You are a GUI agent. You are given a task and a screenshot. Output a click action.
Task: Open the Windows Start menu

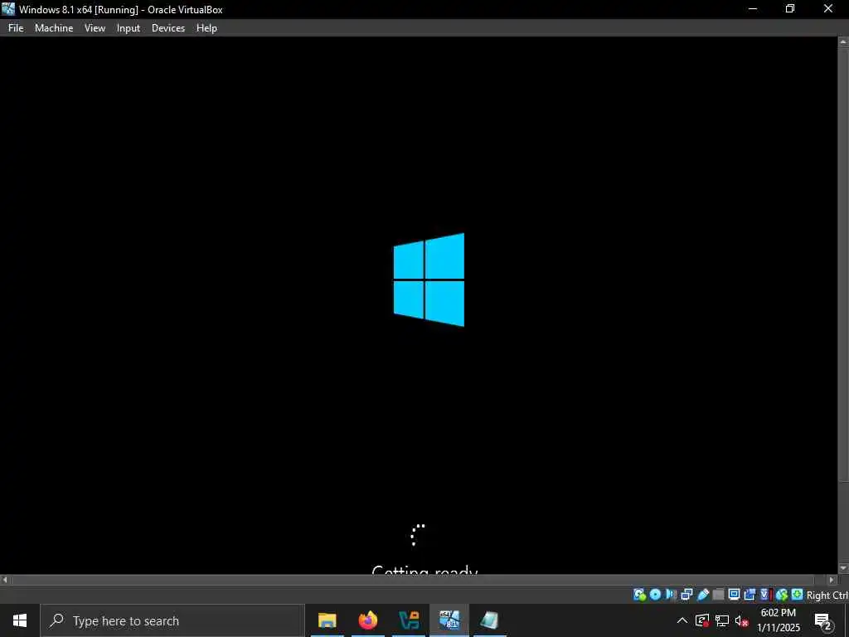click(20, 620)
